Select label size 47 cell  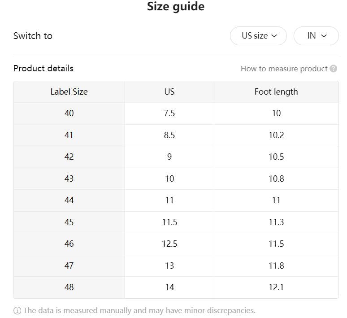(69, 266)
